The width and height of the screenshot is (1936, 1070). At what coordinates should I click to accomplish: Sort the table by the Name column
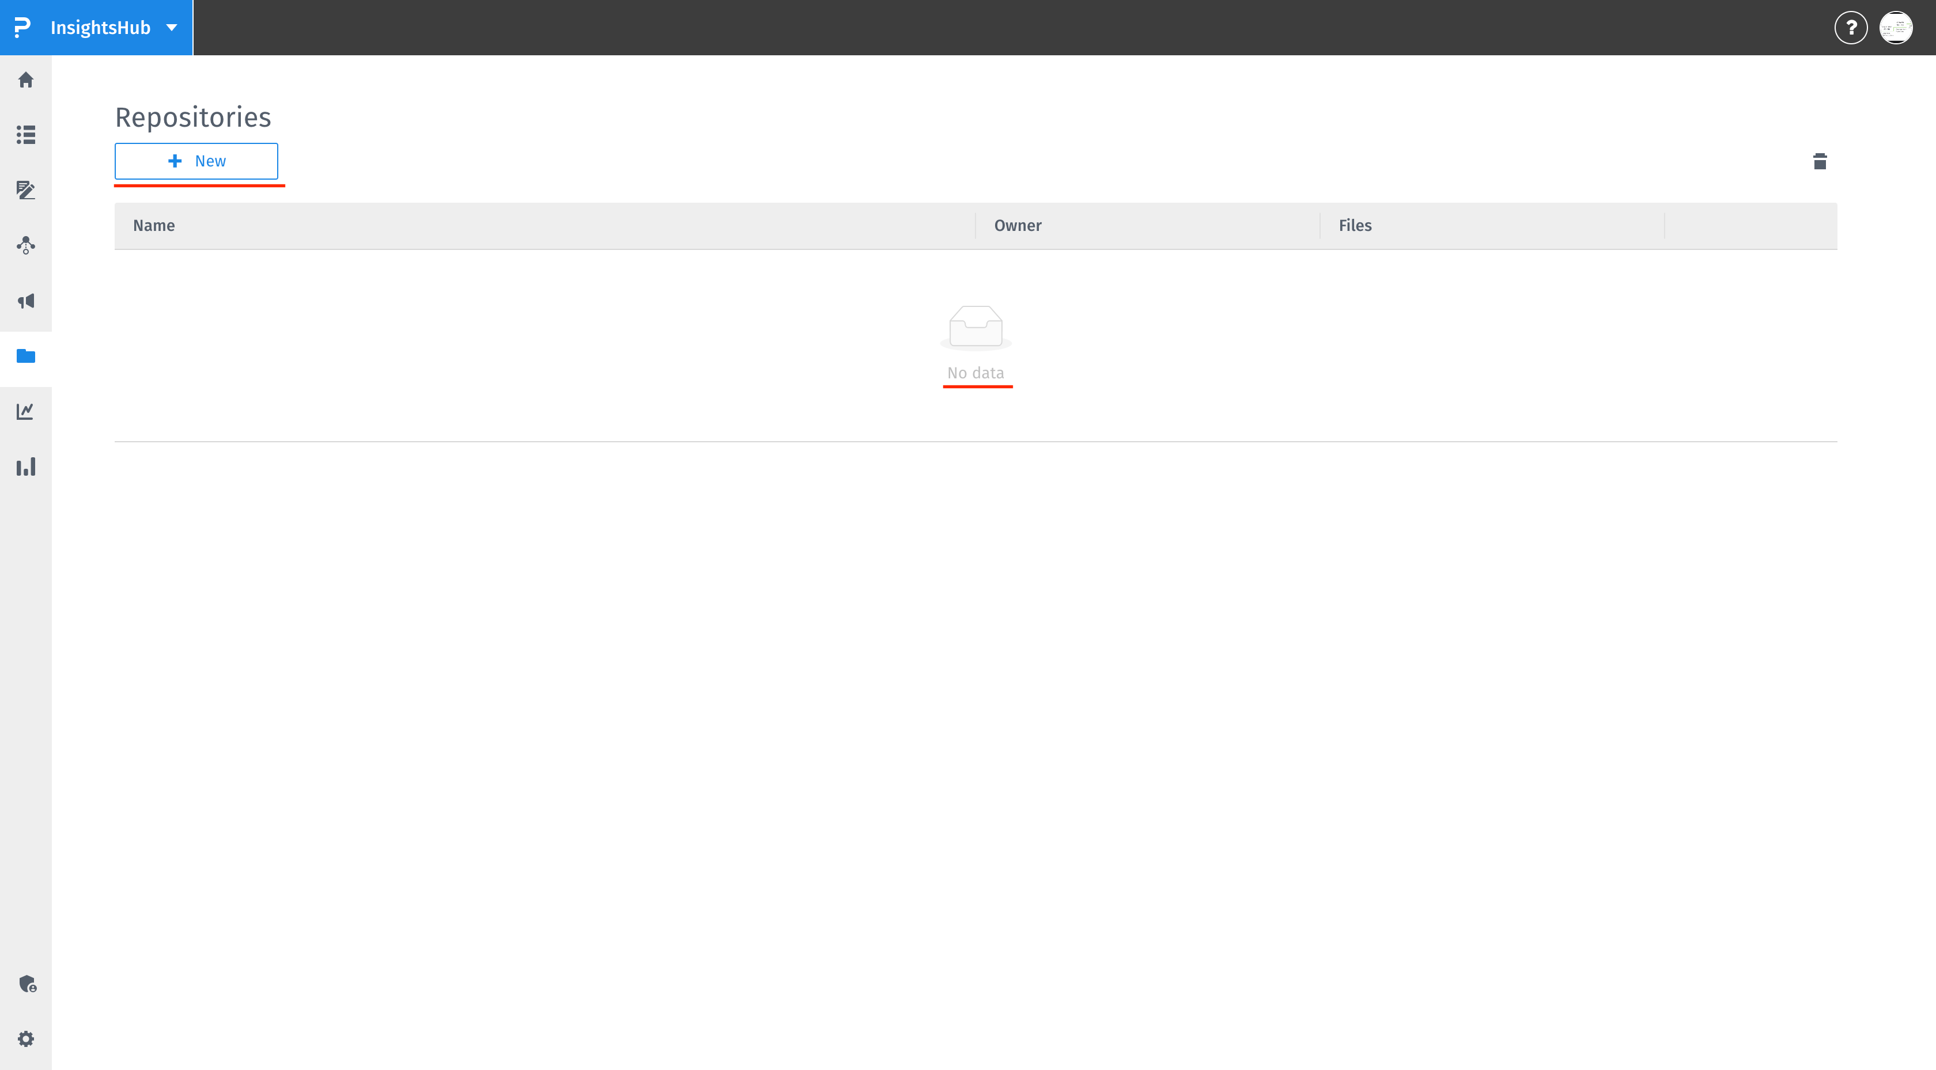(154, 225)
